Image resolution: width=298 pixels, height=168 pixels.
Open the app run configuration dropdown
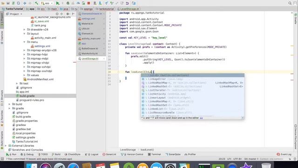coord(47,3)
